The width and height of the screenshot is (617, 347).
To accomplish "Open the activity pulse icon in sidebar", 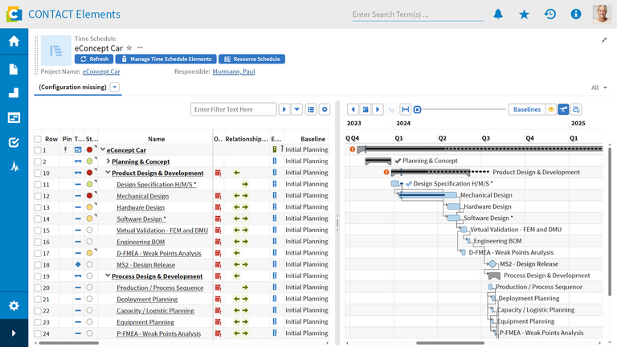I will pos(14,167).
